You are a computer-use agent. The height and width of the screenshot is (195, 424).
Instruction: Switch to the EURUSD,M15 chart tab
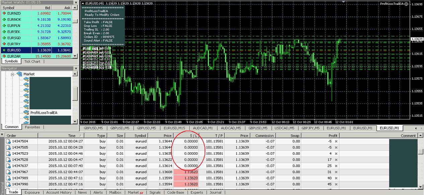(x=174, y=128)
